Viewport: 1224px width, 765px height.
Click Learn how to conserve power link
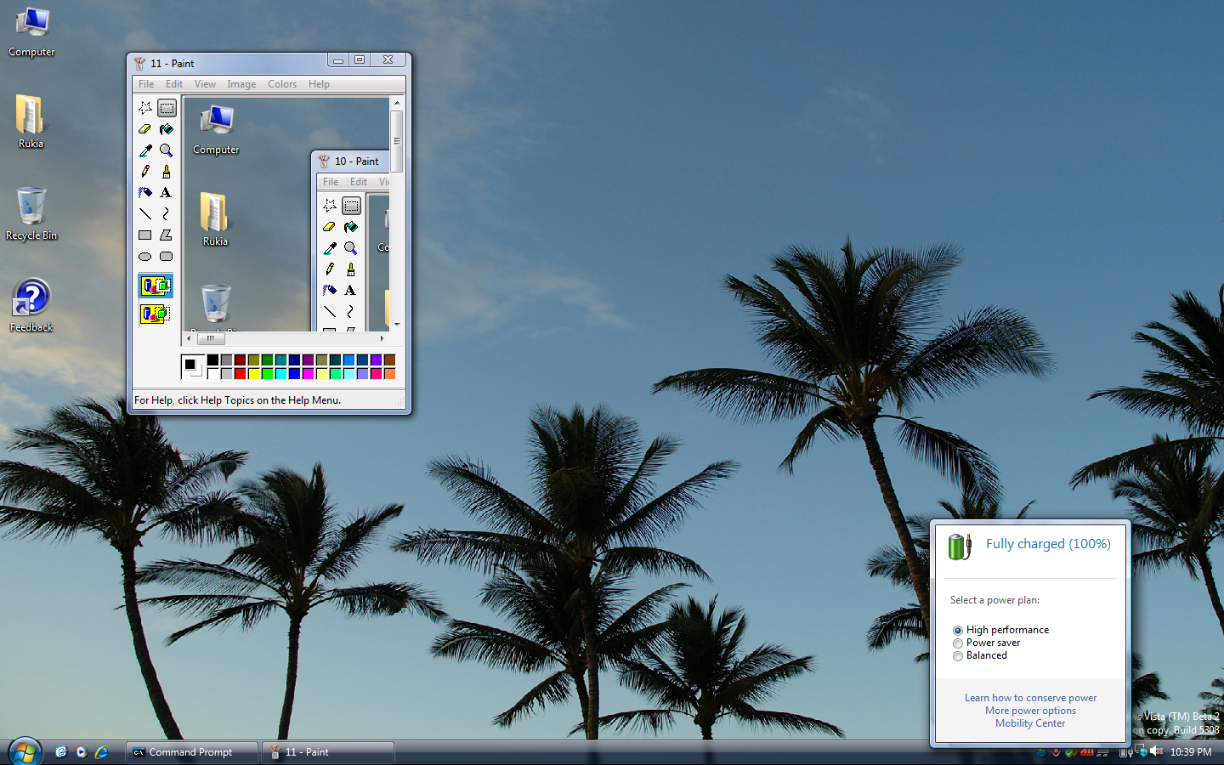point(1030,698)
